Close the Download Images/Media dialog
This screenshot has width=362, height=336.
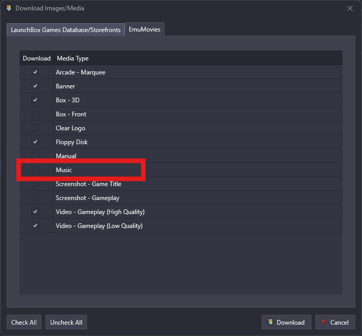350,8
